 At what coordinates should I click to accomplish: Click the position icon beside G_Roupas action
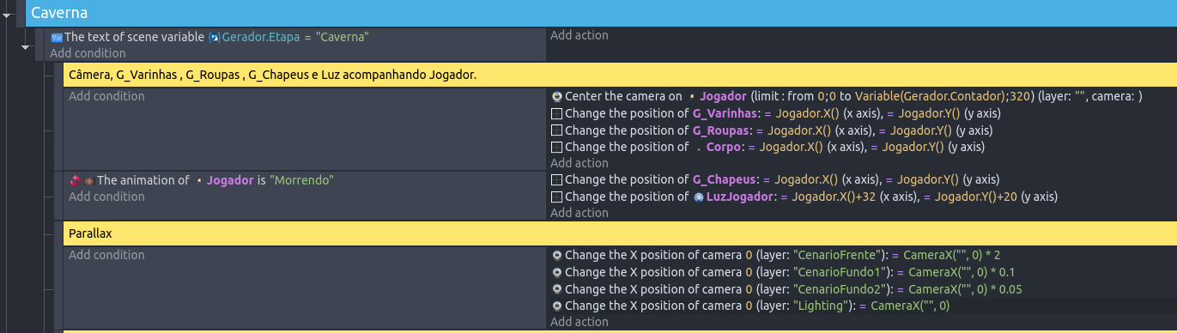[556, 130]
